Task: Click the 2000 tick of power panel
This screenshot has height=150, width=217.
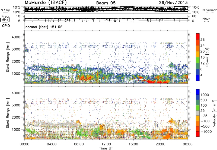Action: click(16, 61)
